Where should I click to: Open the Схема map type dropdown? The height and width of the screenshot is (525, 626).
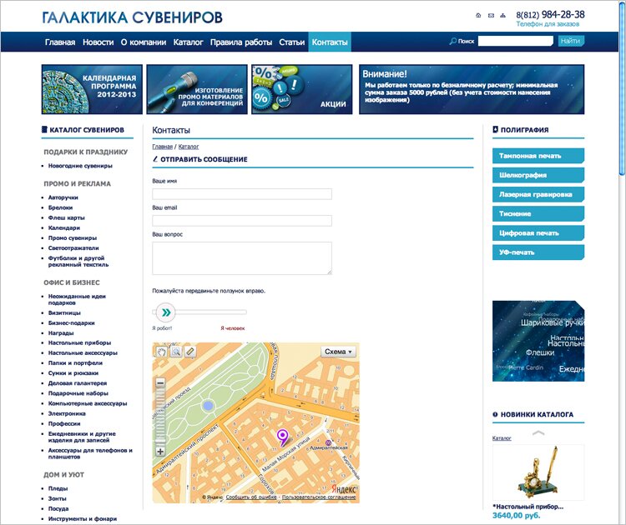point(338,352)
